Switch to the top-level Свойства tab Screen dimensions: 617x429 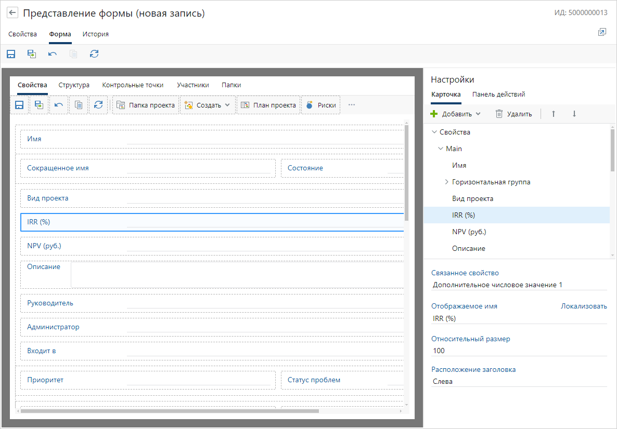coord(22,34)
